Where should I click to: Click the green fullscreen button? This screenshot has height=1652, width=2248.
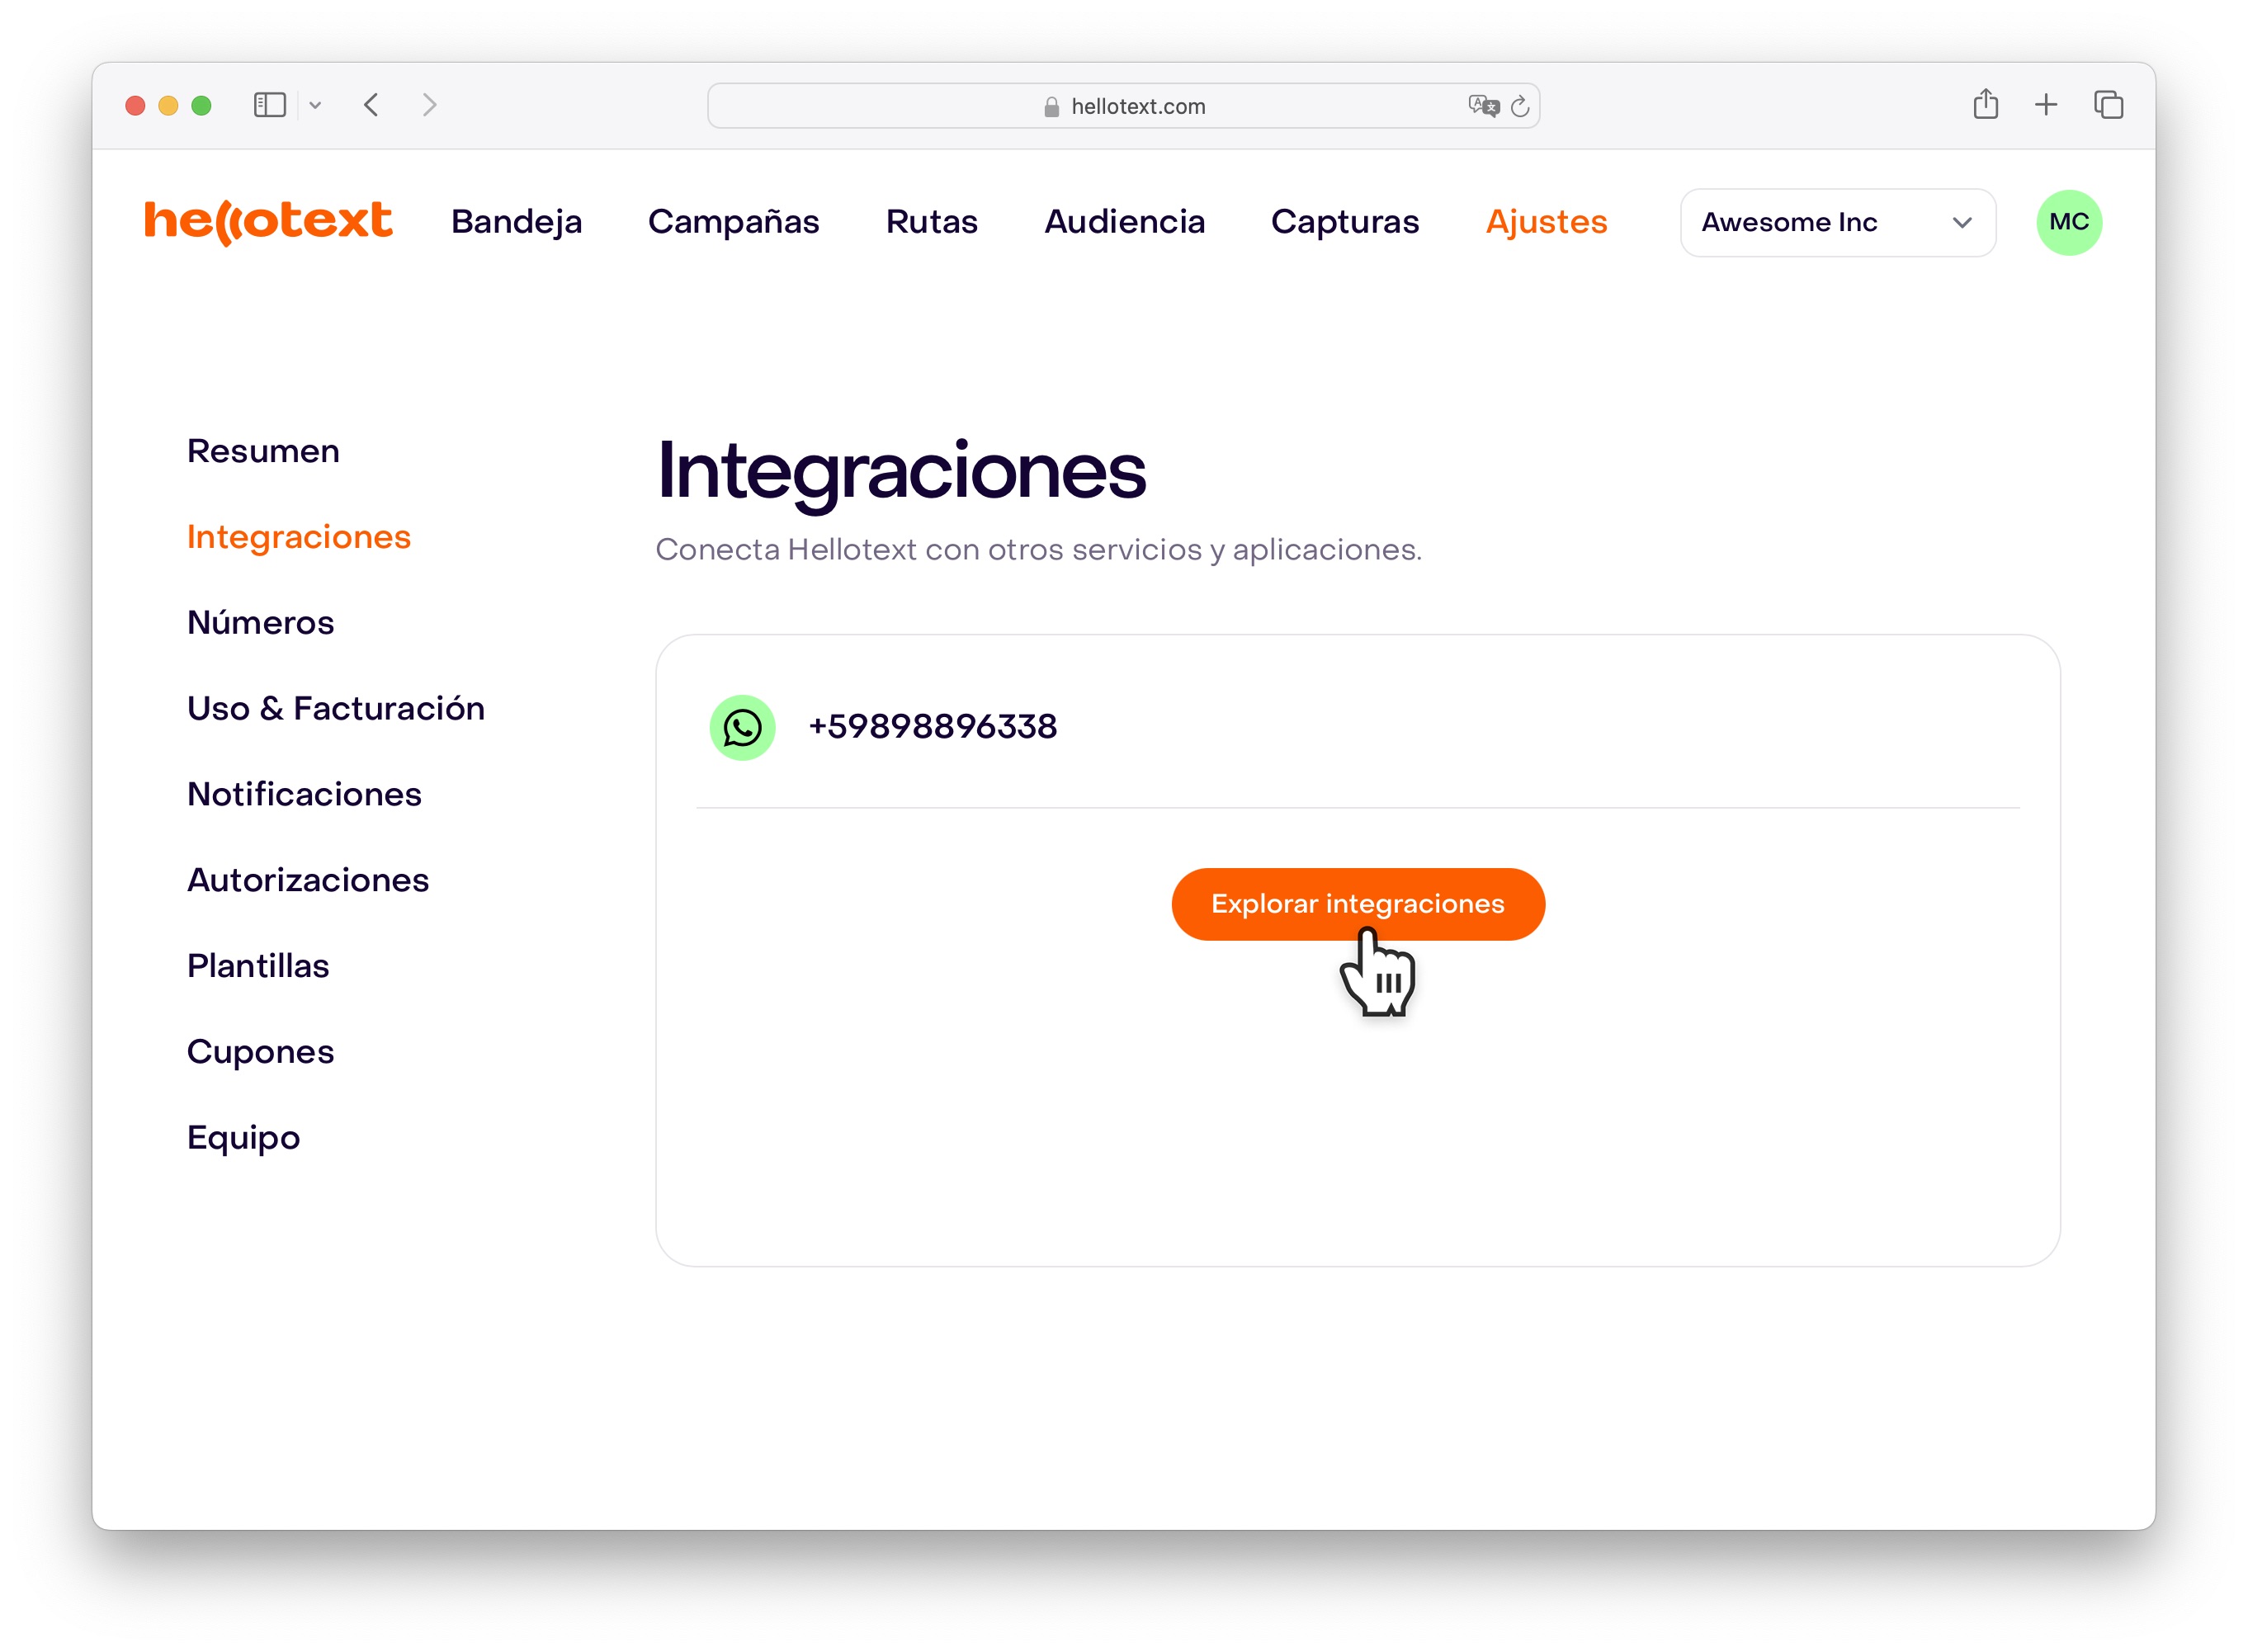pos(201,105)
